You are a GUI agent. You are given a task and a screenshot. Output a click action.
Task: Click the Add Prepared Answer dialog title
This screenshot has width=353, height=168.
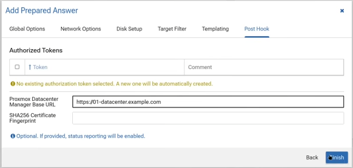click(42, 10)
